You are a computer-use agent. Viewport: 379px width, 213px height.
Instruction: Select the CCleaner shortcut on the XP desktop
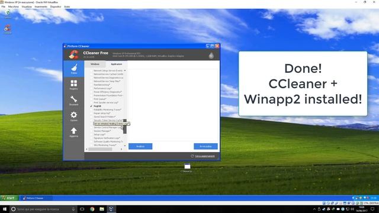[8, 29]
